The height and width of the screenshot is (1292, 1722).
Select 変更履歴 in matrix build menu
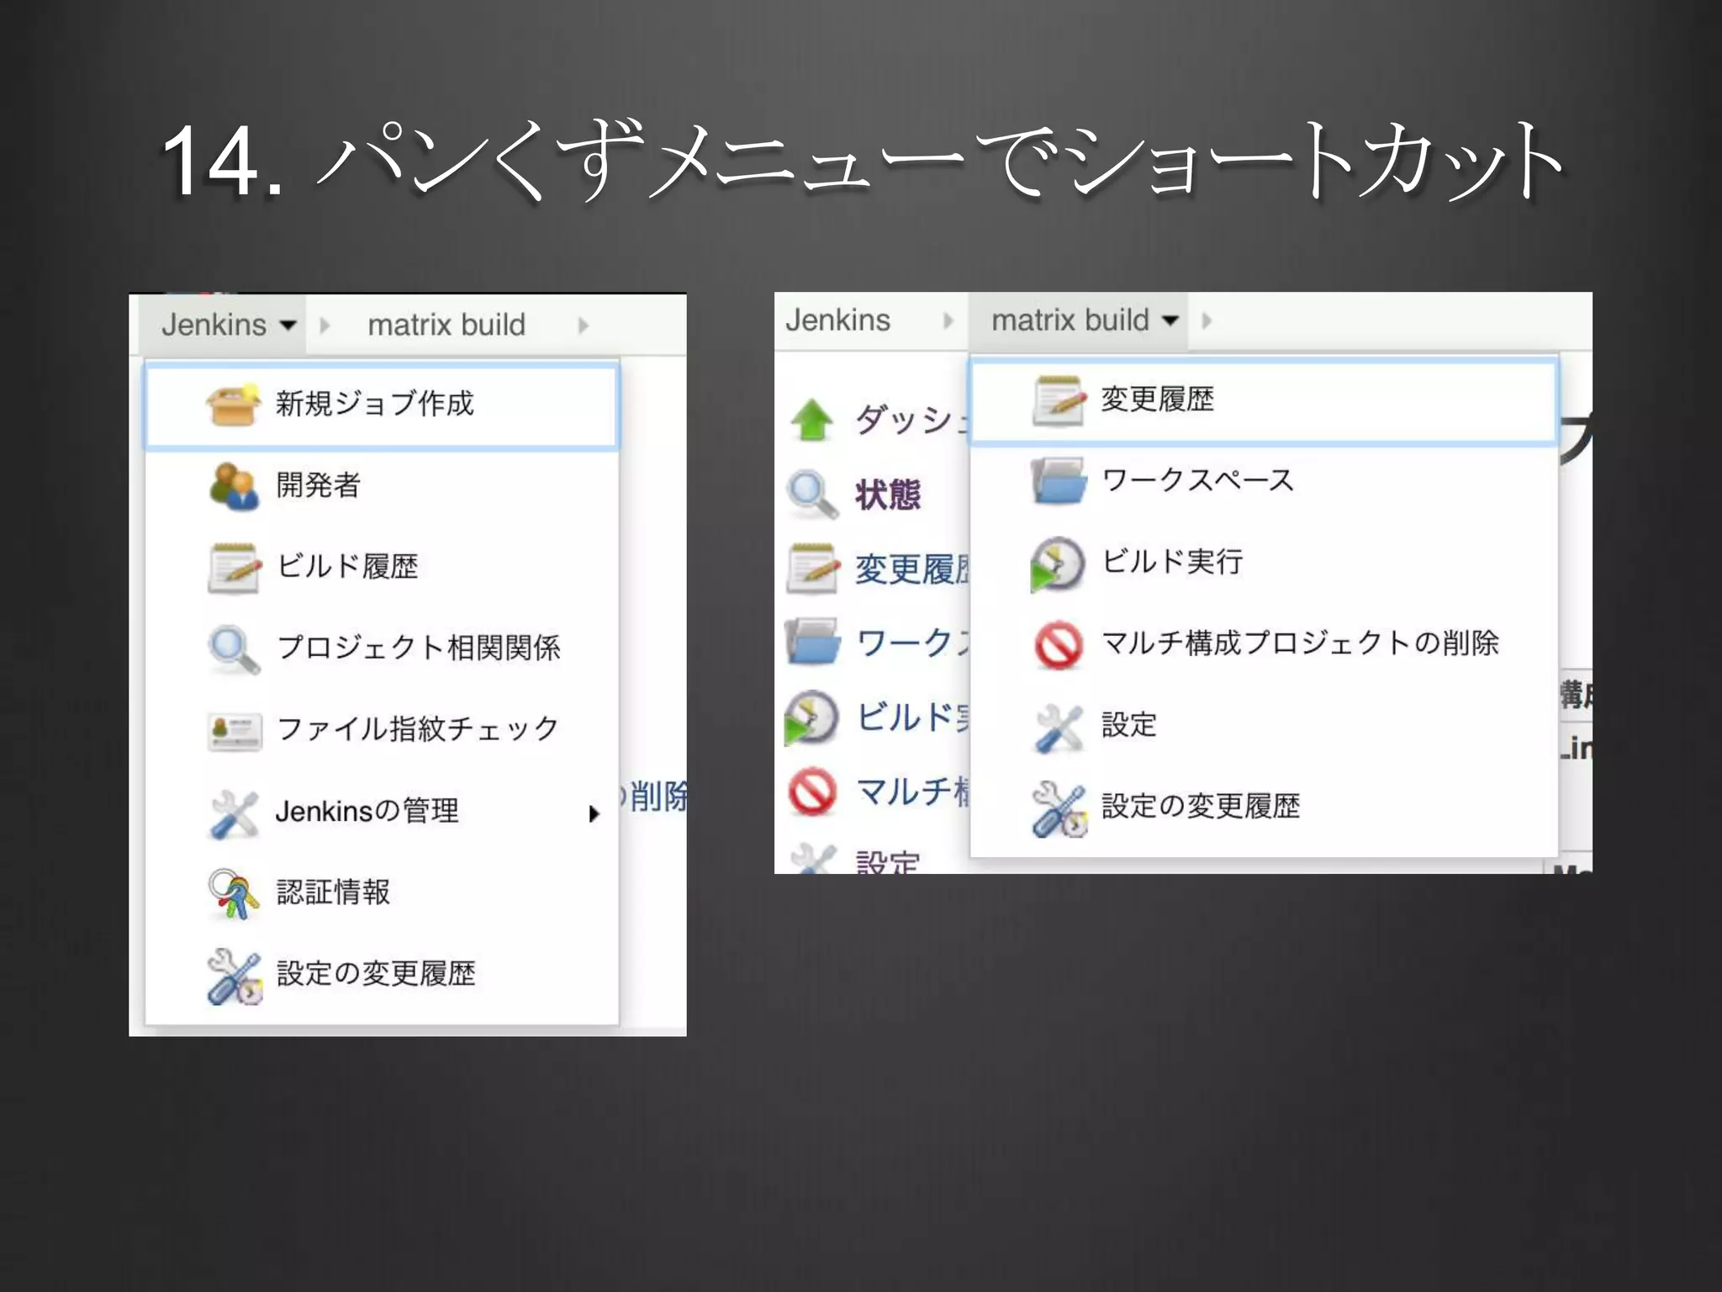tap(1264, 400)
